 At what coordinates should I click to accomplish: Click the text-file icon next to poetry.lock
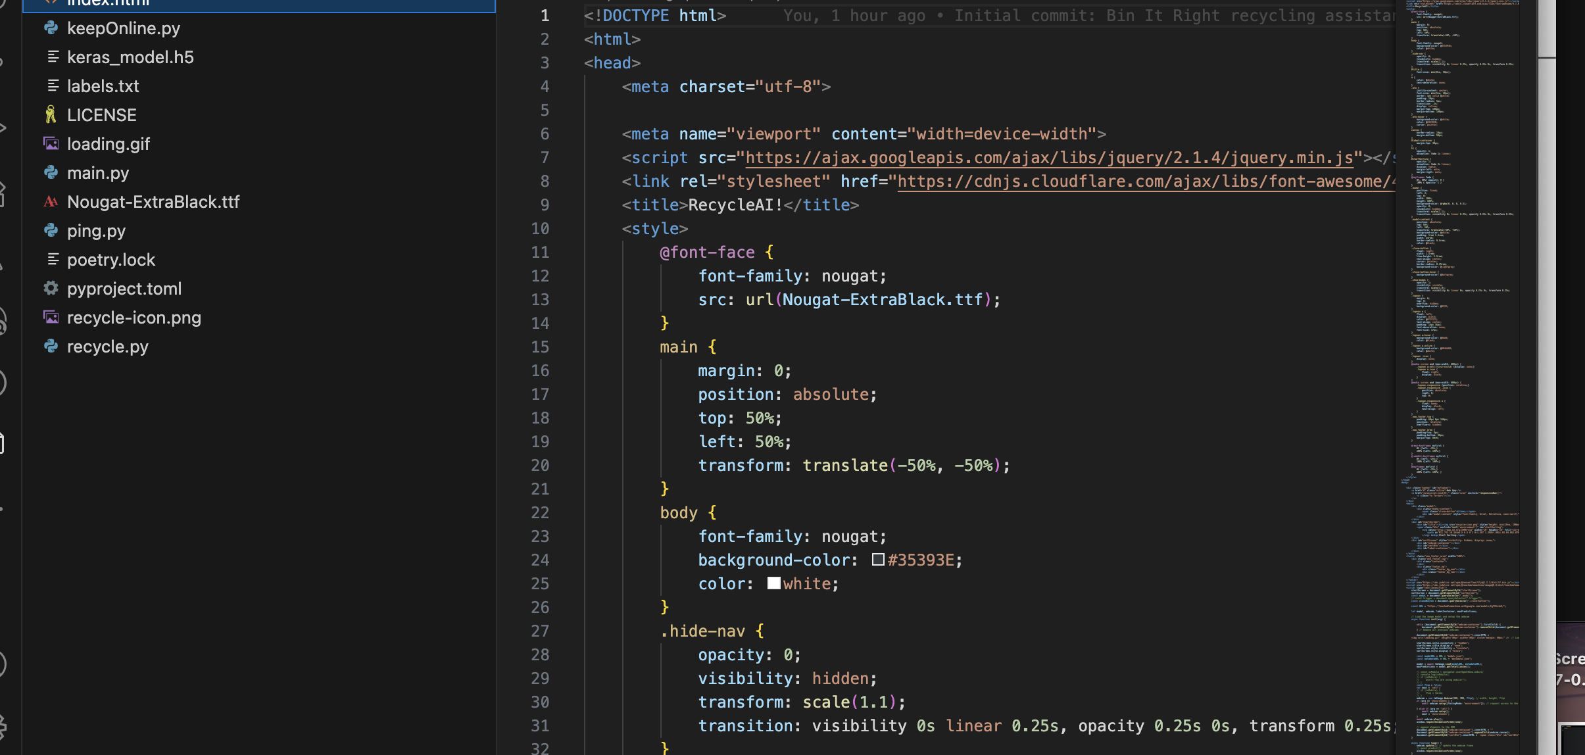pyautogui.click(x=53, y=259)
